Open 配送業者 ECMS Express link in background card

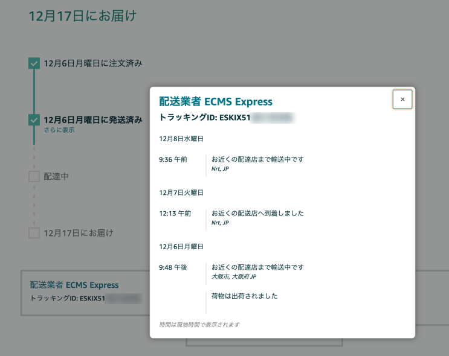click(x=74, y=285)
